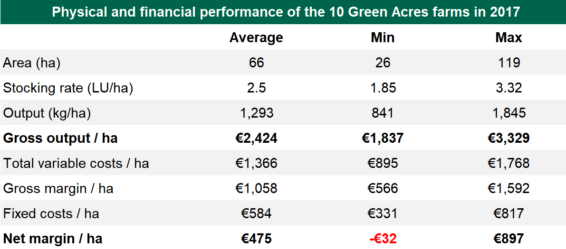Click the minimum variable costs €895
Screen dimensions: 566x249
383,164
